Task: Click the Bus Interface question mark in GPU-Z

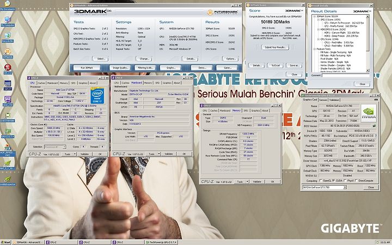Action: [376, 136]
